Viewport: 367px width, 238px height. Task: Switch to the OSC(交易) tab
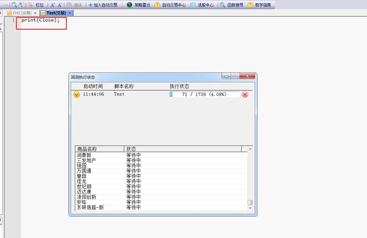(x=19, y=13)
